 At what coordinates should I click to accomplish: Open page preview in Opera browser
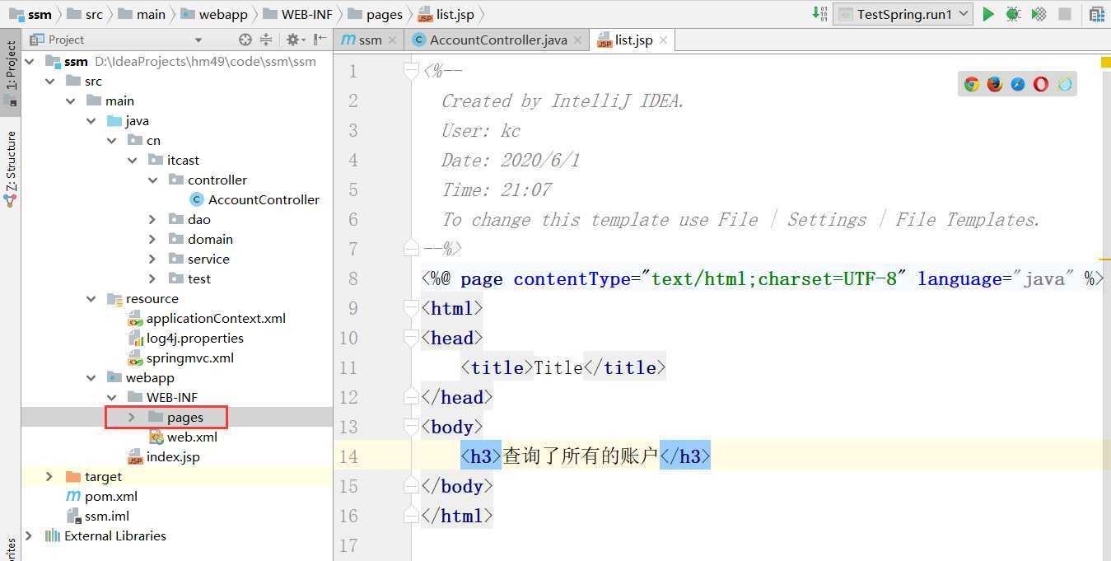tap(1041, 84)
